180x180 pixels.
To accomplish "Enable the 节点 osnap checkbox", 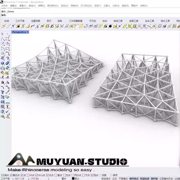I will click(84, 175).
